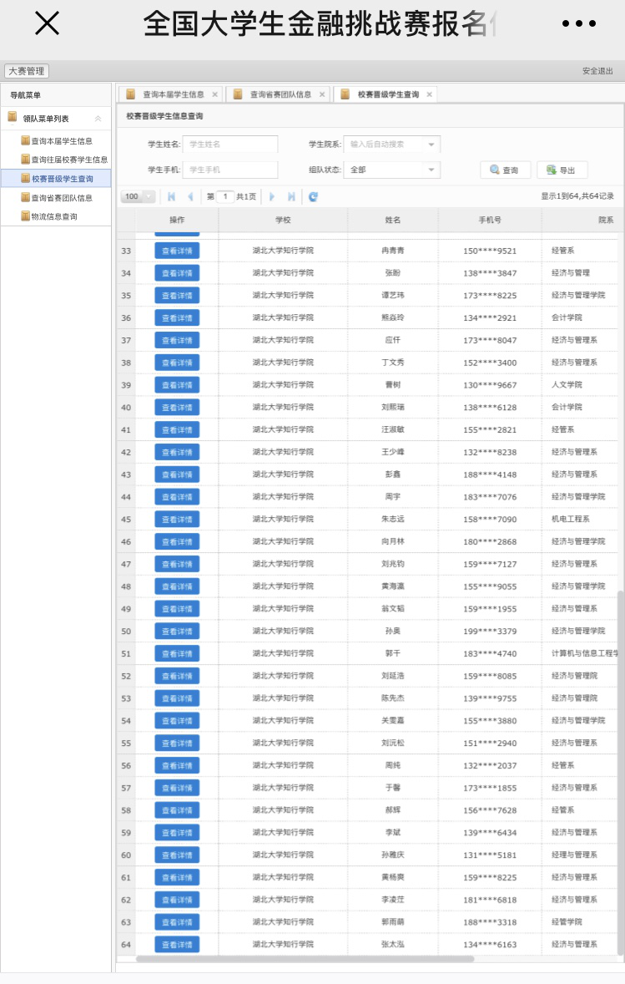Switch to the 查询本届学生信息 tab
The height and width of the screenshot is (984, 625).
(173, 95)
